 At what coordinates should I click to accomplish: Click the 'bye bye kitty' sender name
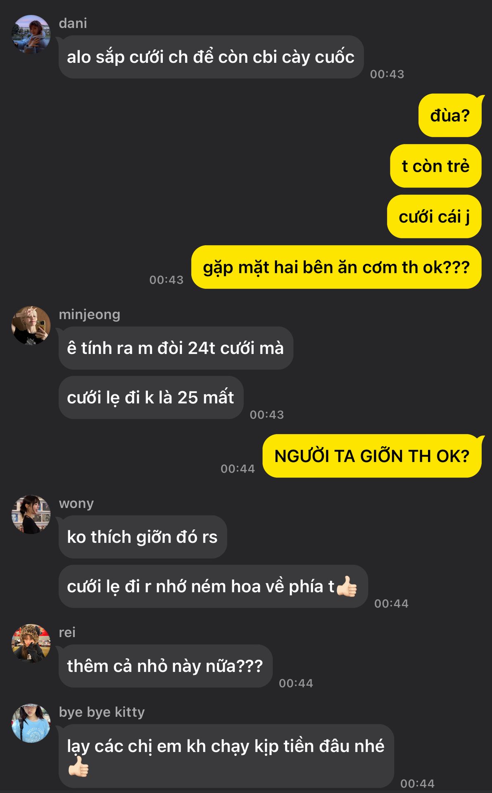(102, 712)
